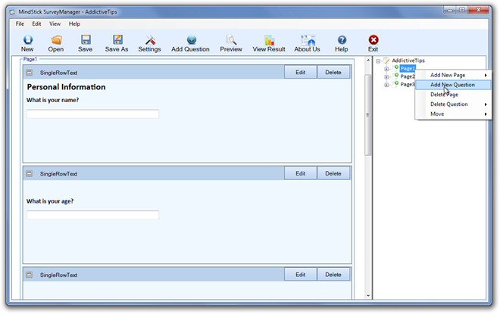
Task: Click the Page3 tree node icon
Action: (x=396, y=83)
